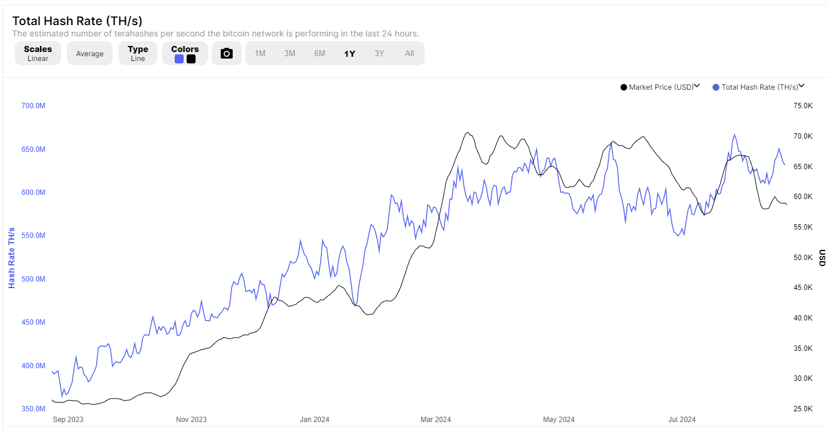This screenshot has height=437, width=829.
Task: Expand the Market Price (USD) chevron
Action: click(x=697, y=86)
